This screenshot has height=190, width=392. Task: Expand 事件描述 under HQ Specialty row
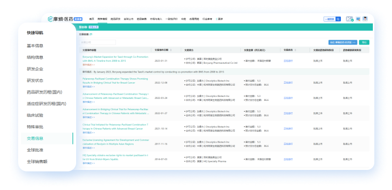point(88,164)
